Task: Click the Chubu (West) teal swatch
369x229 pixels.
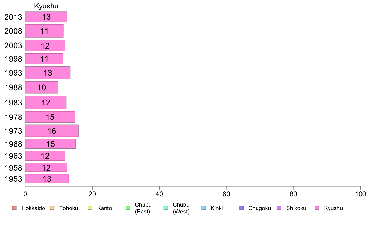Action: click(166, 208)
